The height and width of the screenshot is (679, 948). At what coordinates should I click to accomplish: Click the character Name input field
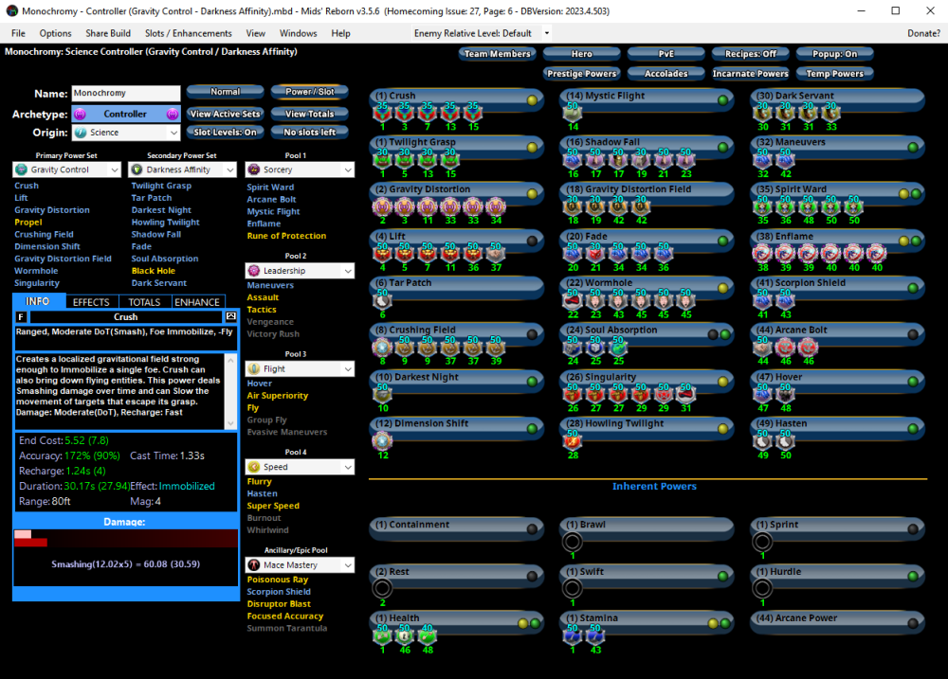(x=125, y=94)
